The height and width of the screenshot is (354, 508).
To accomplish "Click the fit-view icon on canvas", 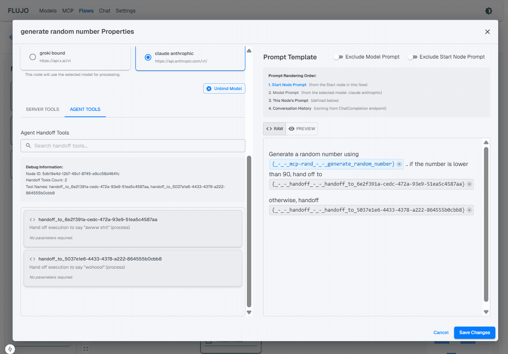I will [86, 349].
